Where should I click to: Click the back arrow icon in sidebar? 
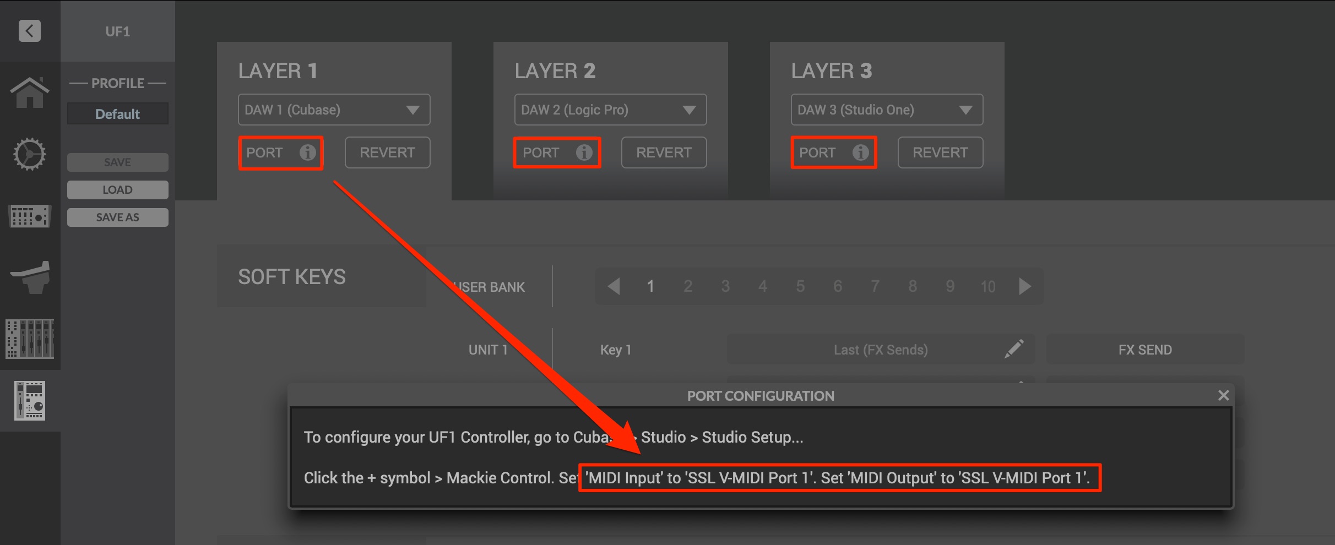[30, 31]
